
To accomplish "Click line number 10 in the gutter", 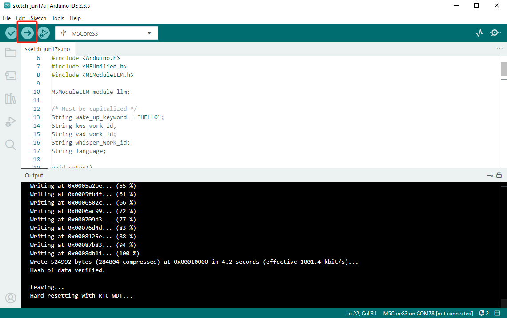I will [x=36, y=92].
